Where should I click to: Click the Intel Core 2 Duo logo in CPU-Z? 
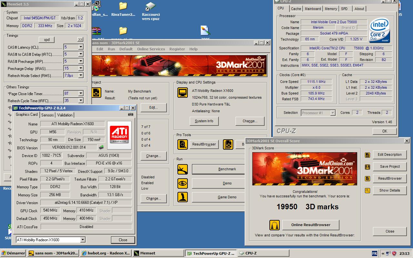380,31
